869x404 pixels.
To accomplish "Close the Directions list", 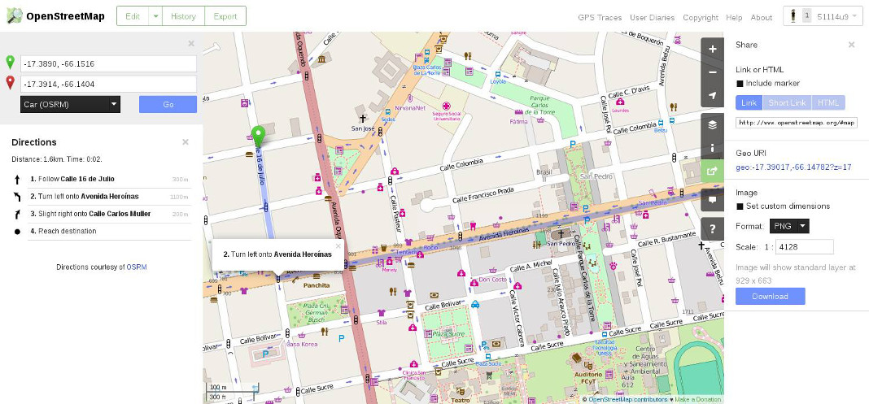I will [186, 142].
